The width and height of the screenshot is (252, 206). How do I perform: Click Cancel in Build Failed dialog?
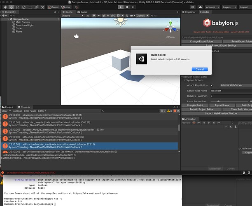200,69
